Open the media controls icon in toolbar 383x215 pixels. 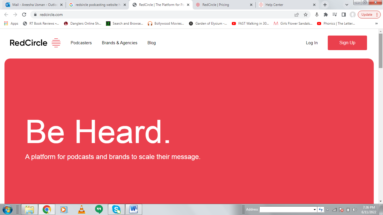(x=335, y=15)
